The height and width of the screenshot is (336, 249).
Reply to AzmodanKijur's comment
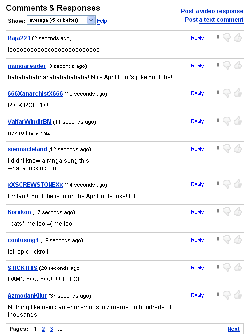198,295
